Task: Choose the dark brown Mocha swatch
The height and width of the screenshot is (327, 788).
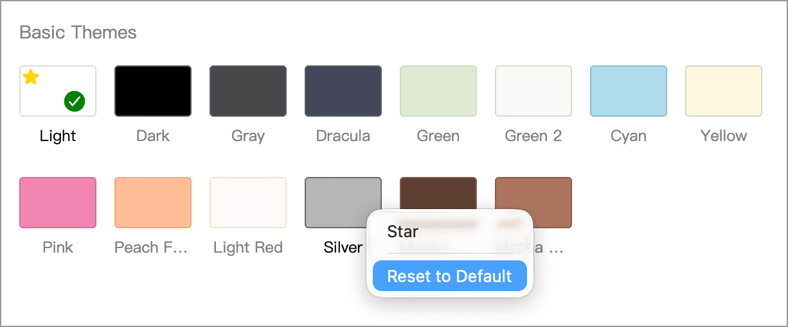Action: (x=438, y=192)
